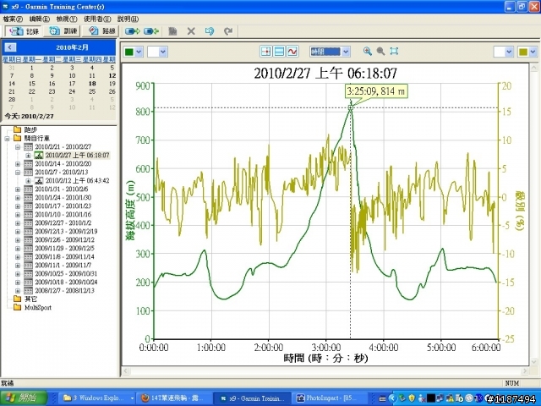The height and width of the screenshot is (406, 541).
Task: Expand the 2010/2/14 - 2010/2/20 week
Action: [x=19, y=164]
